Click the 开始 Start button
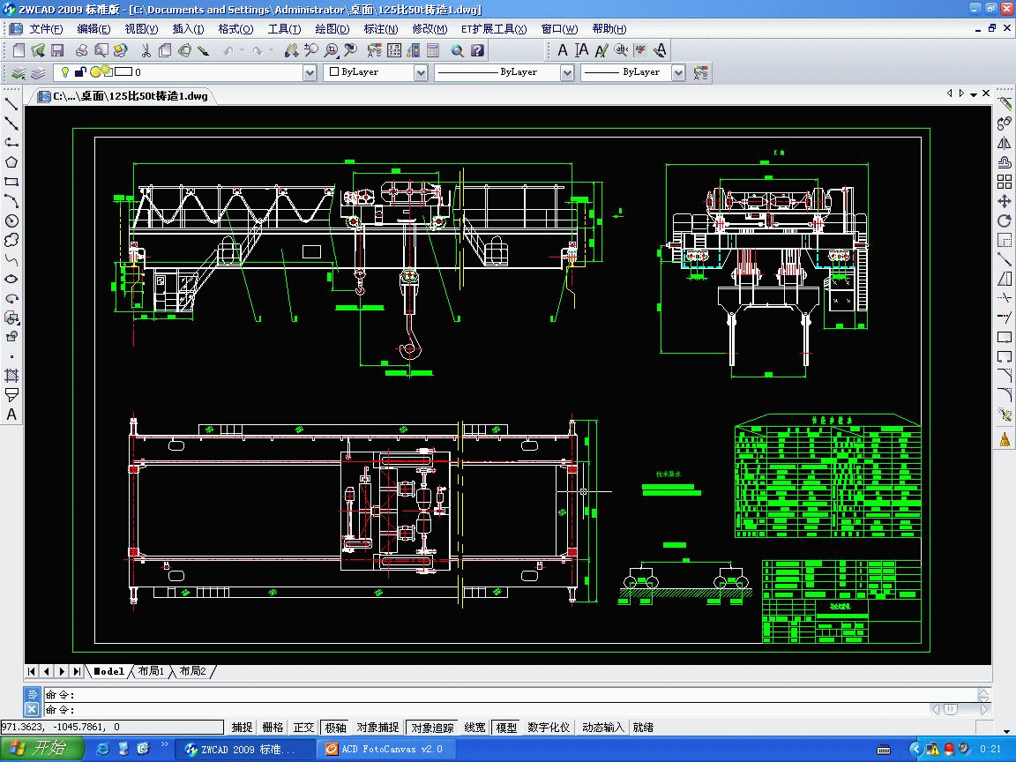The image size is (1016, 762). click(x=41, y=749)
